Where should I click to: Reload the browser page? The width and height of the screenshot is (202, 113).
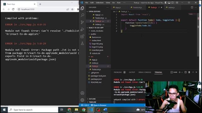13,9
